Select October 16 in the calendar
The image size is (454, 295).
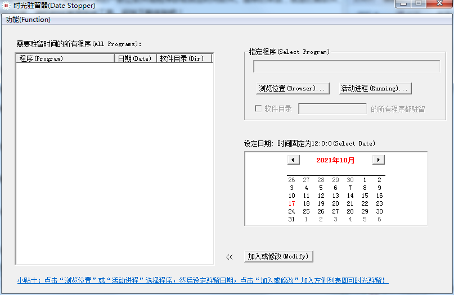pos(379,196)
